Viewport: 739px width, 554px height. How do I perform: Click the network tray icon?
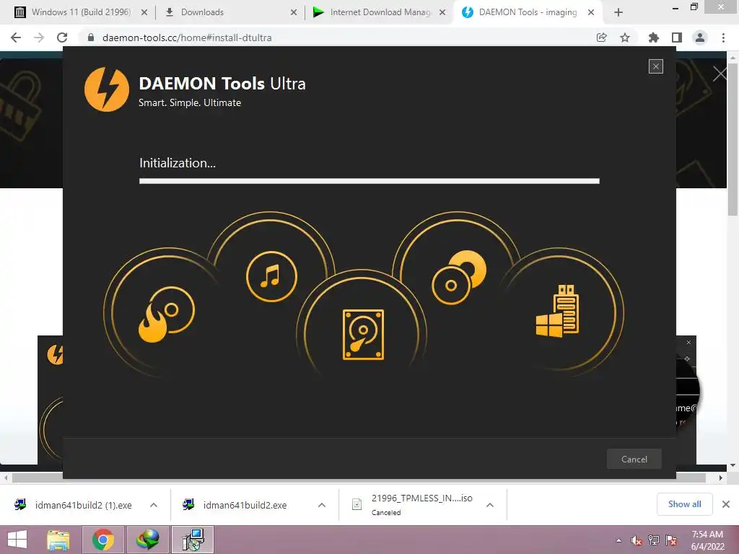point(654,541)
